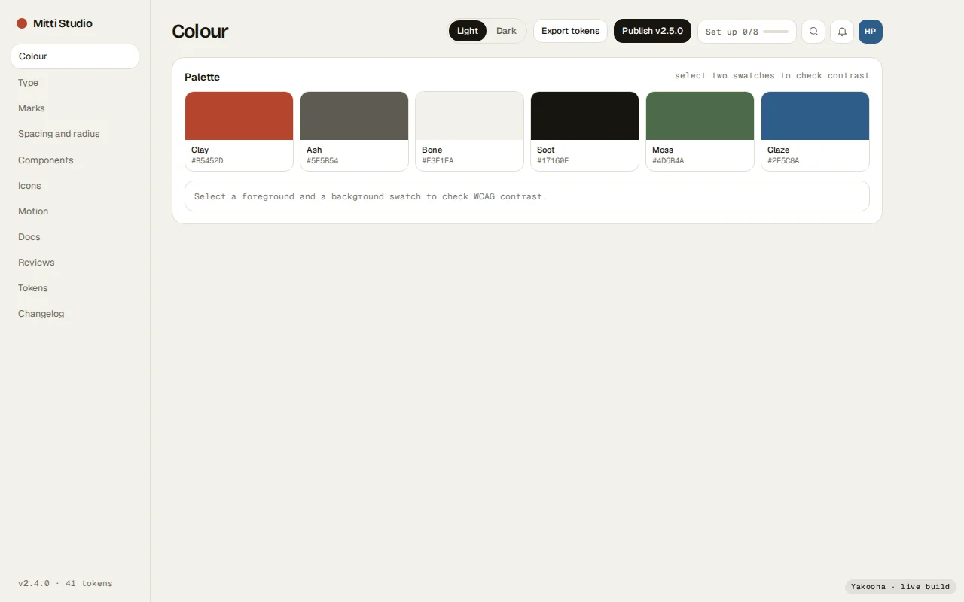Image resolution: width=964 pixels, height=602 pixels.
Task: Go to Type in the sidebar
Action: 75,83
